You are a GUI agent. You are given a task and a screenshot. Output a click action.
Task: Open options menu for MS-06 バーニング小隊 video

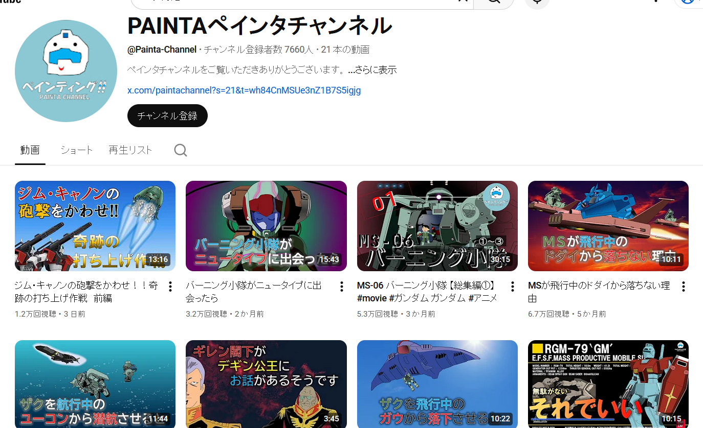coord(512,287)
